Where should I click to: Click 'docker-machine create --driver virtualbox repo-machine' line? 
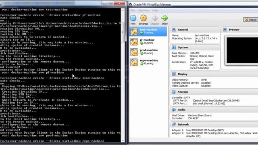pos(55,141)
